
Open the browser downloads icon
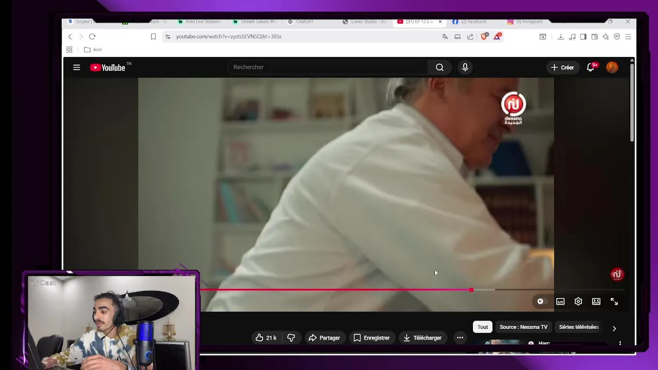pos(560,36)
